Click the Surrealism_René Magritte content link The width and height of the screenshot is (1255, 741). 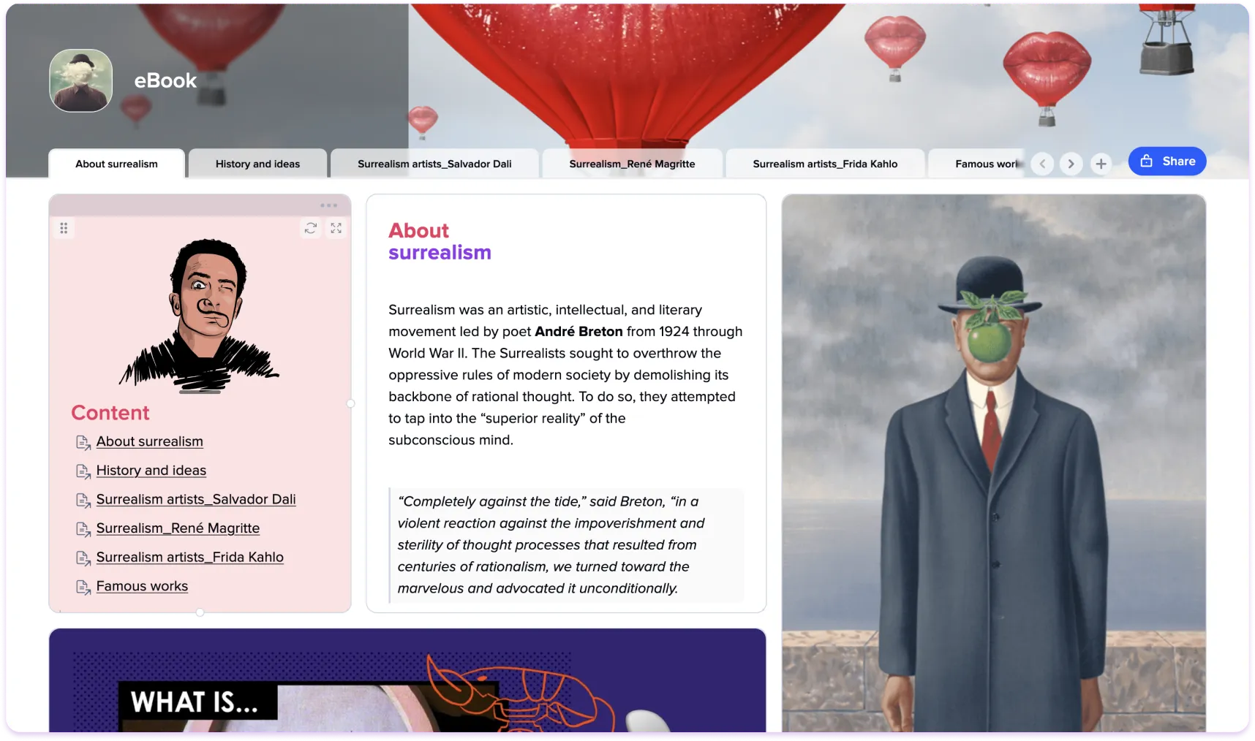pyautogui.click(x=178, y=528)
